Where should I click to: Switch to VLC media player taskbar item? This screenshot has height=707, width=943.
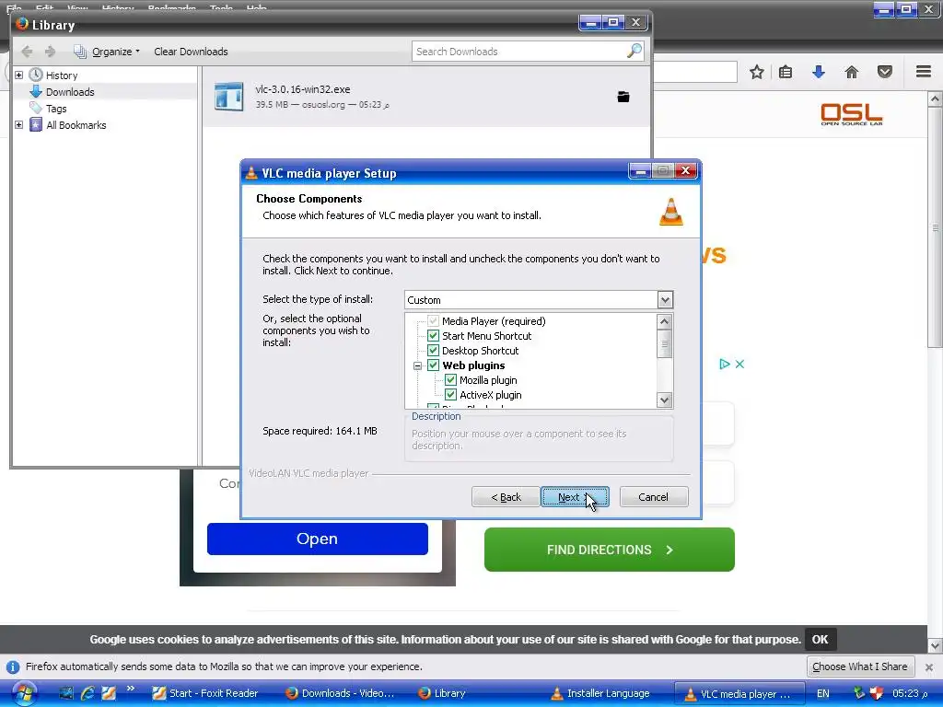pos(739,693)
